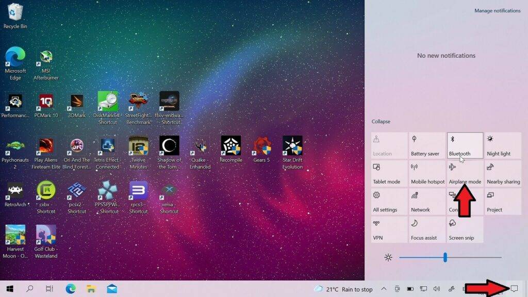Open the Network quick action tile
The height and width of the screenshot is (297, 528).
[427, 202]
